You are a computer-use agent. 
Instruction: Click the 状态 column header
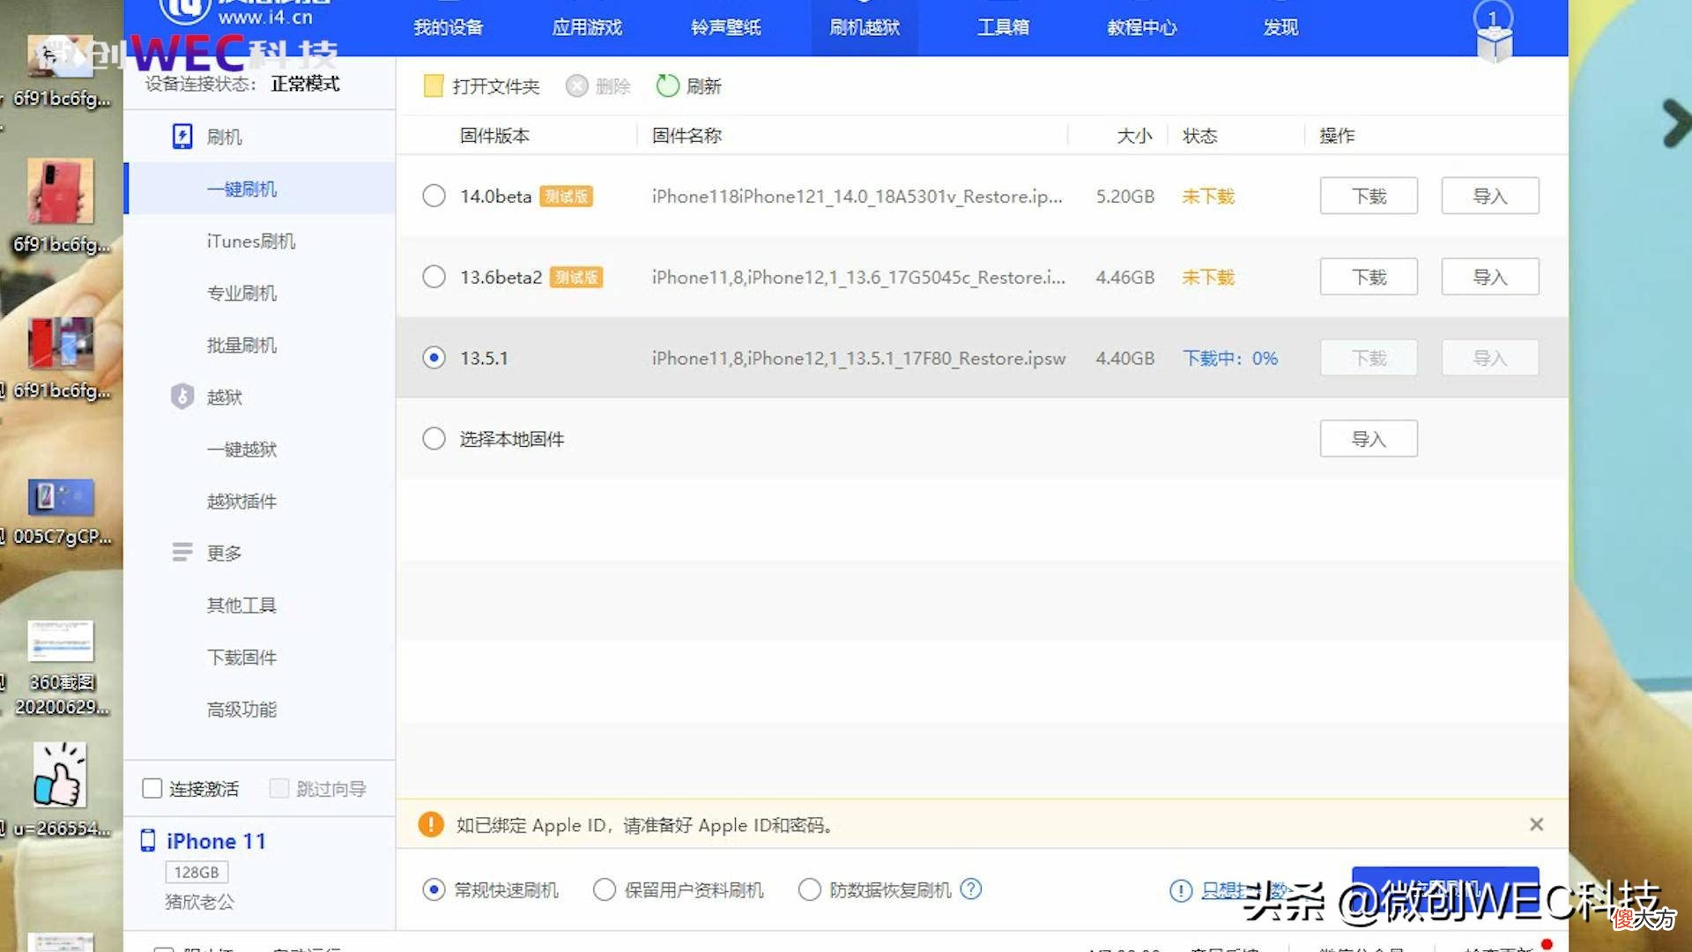click(1199, 136)
